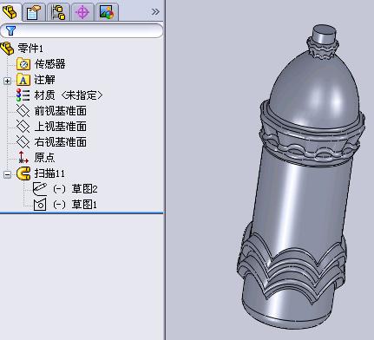Viewport: 374px width, 340px height.
Task: Click the 传感器 sensors folder icon
Action: (23, 64)
